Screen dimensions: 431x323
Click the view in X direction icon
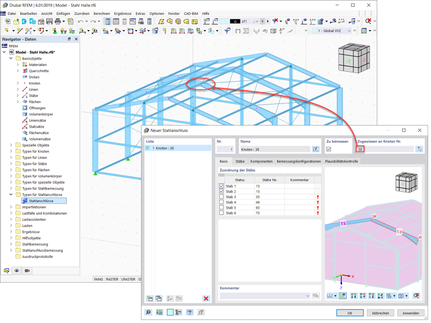point(353,296)
